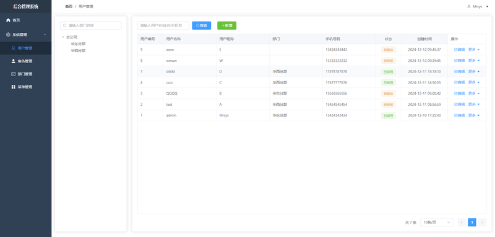
Task: Click 共 7 条 total count text
Action: 411,223
